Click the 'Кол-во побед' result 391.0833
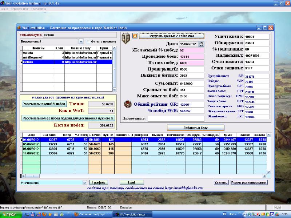The width and height of the screenshot is (291, 218). 101,125
